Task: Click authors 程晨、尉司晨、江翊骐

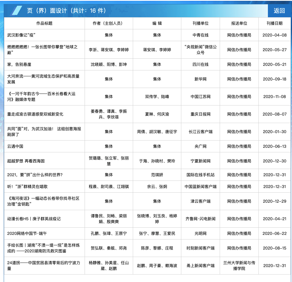Action: 109,187
